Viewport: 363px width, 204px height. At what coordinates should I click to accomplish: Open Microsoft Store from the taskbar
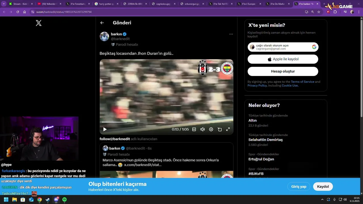coord(23,199)
